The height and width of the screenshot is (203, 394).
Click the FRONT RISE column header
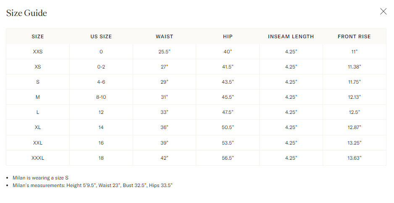[x=354, y=37]
